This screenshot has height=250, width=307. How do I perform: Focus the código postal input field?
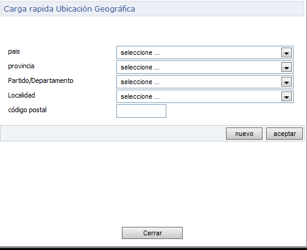(141, 111)
